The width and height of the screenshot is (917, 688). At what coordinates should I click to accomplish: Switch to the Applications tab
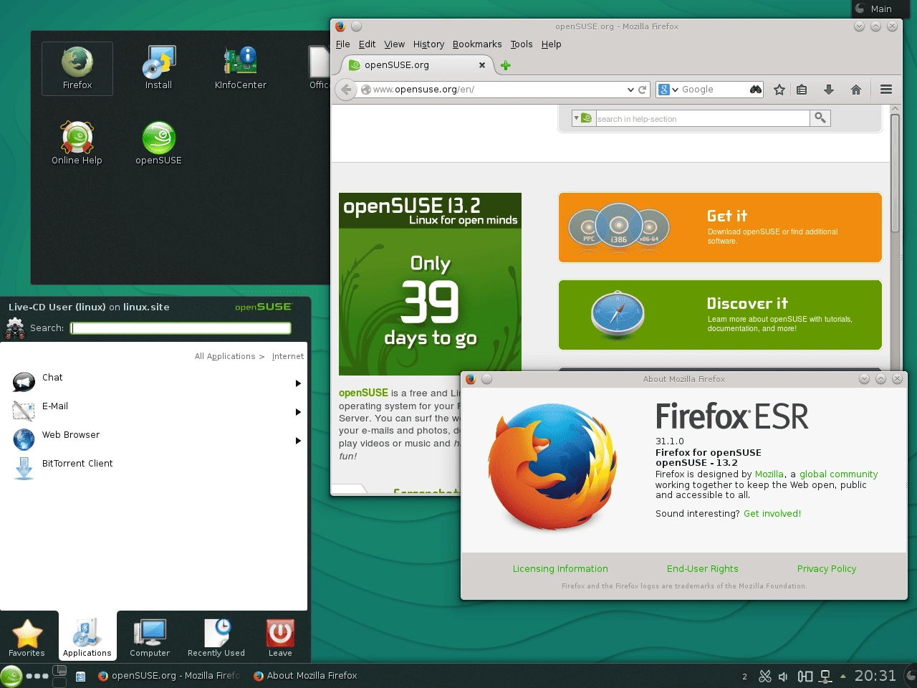[x=87, y=637]
